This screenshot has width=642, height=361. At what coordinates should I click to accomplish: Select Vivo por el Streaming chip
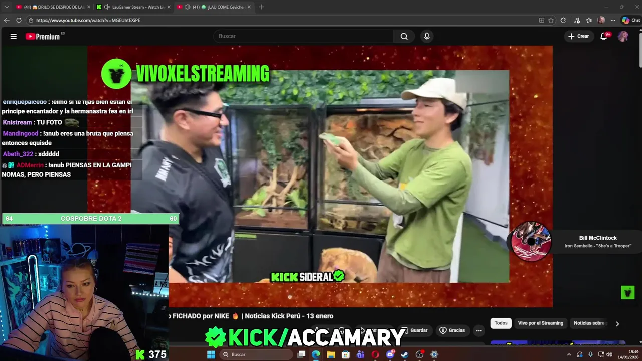(541, 323)
